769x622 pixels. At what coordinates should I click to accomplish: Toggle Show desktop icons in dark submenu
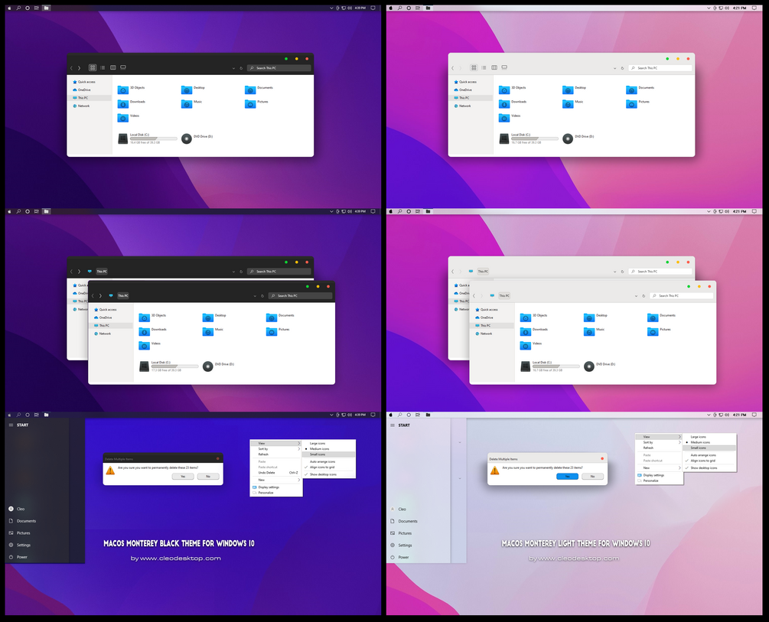[x=328, y=474]
